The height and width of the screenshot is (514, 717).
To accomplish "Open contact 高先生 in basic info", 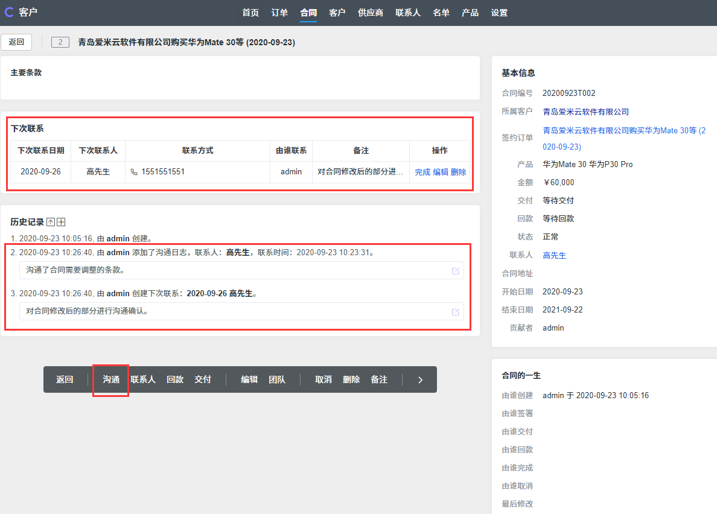I will pyautogui.click(x=554, y=255).
